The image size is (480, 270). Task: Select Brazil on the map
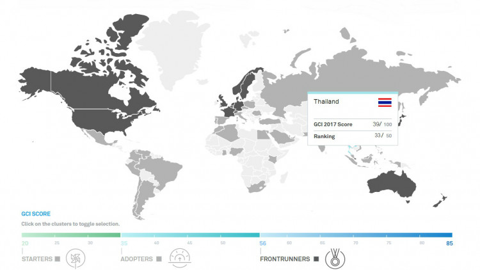(x=163, y=171)
